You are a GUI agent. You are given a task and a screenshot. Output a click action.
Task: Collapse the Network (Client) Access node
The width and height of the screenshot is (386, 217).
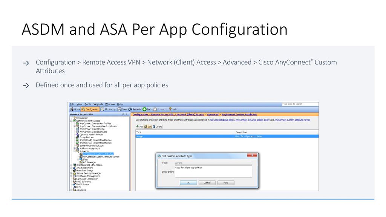click(71, 121)
